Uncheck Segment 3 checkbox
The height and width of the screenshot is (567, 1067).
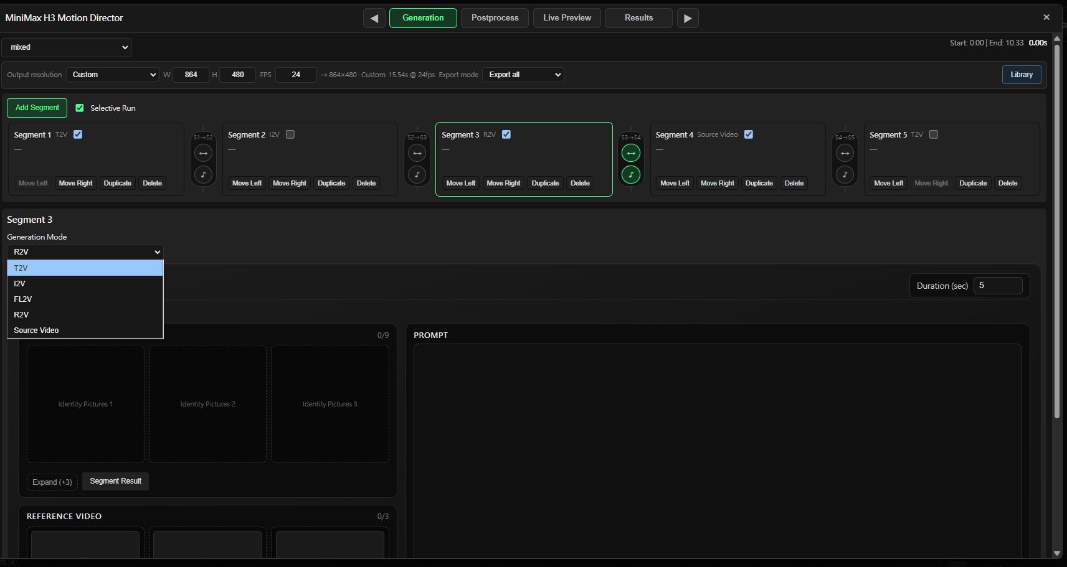[506, 134]
